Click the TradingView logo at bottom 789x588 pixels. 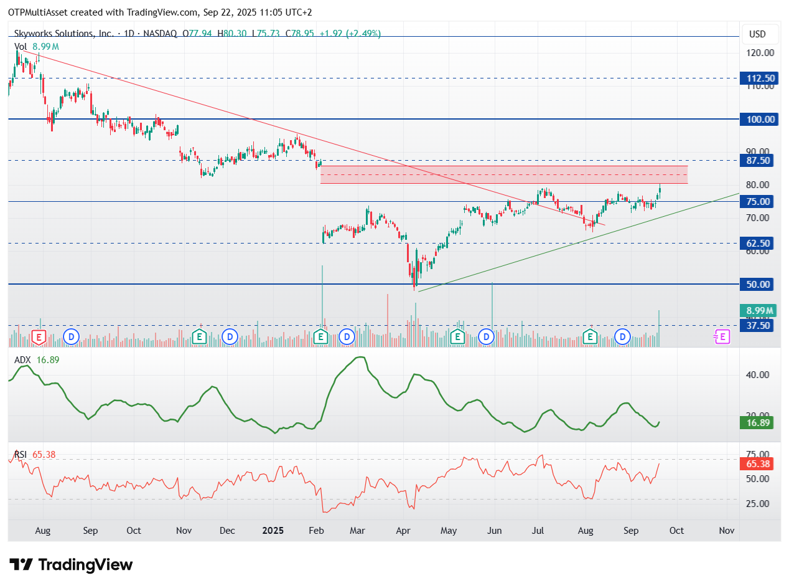tap(72, 565)
